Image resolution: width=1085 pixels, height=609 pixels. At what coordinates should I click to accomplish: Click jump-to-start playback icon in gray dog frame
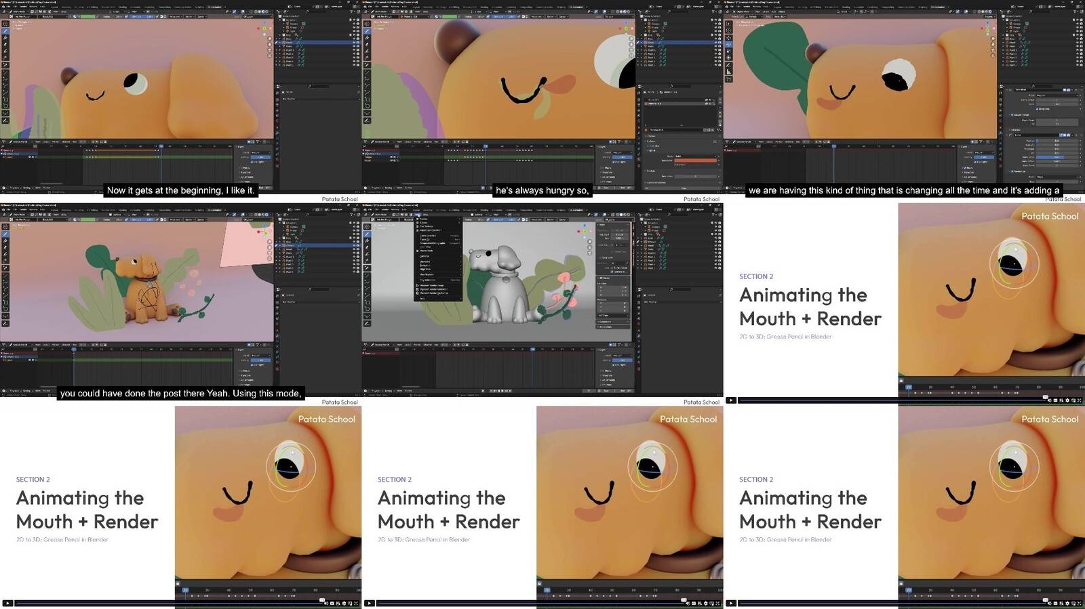point(492,391)
